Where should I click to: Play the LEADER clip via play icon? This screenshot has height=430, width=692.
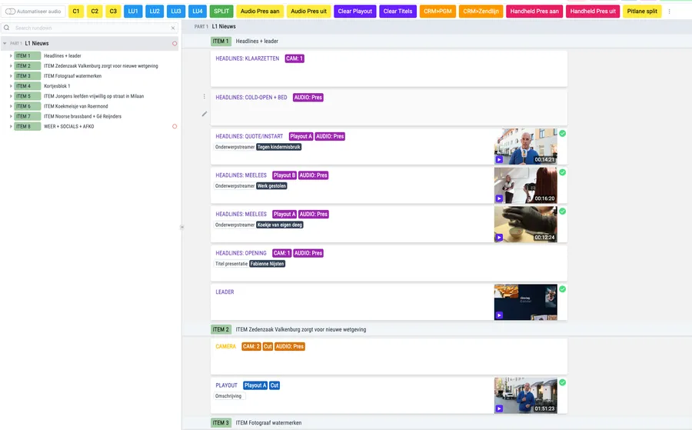(499, 315)
